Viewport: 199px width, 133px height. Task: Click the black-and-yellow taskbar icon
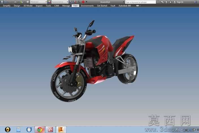(8, 130)
